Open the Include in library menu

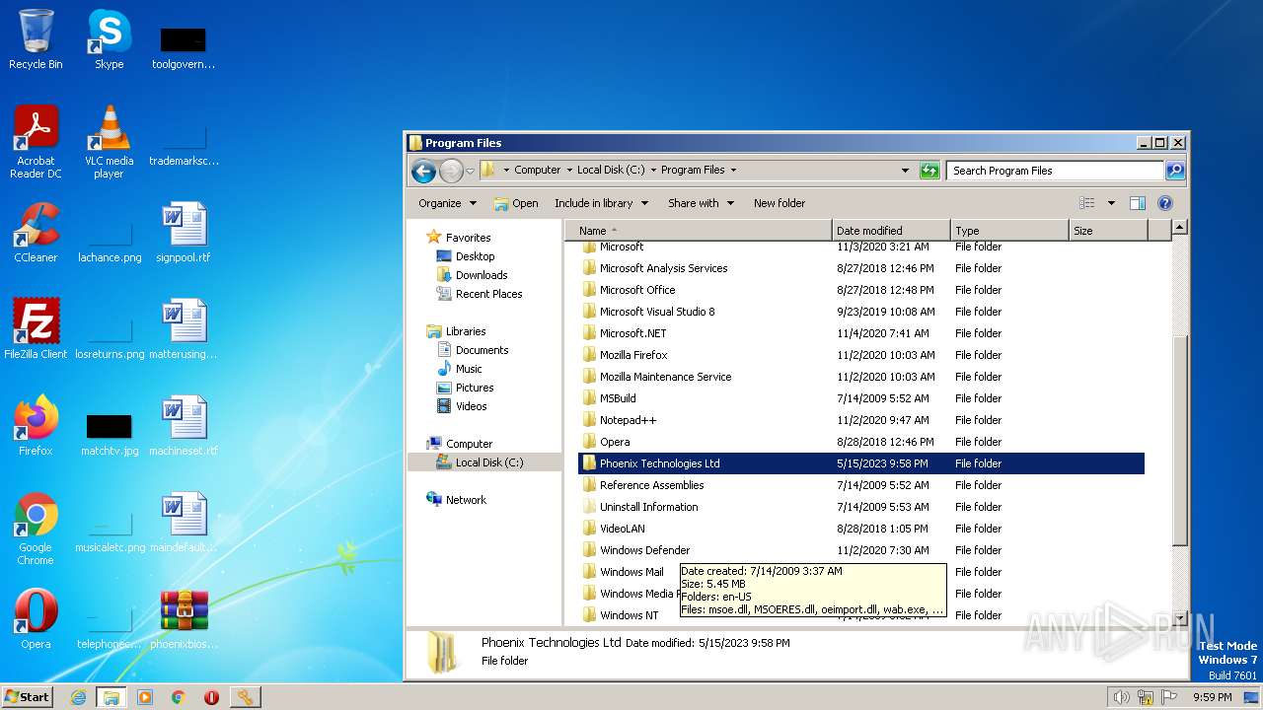click(x=601, y=203)
